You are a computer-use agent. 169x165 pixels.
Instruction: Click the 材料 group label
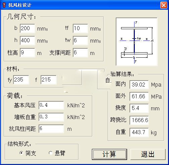click(x=13, y=69)
